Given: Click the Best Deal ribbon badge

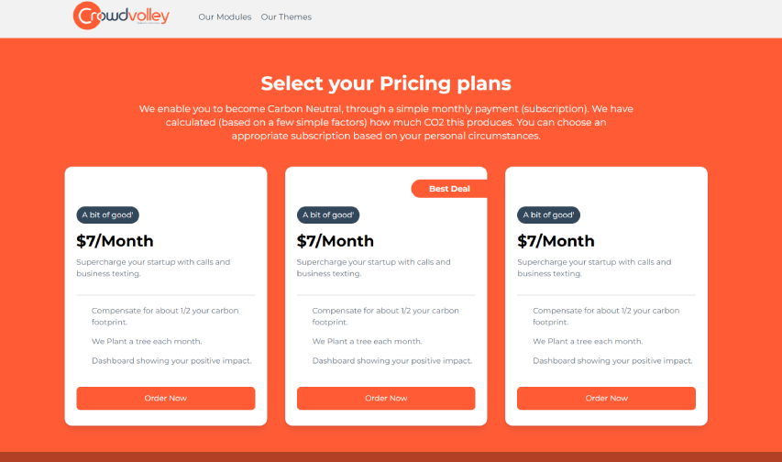Looking at the screenshot, I should pyautogui.click(x=449, y=189).
